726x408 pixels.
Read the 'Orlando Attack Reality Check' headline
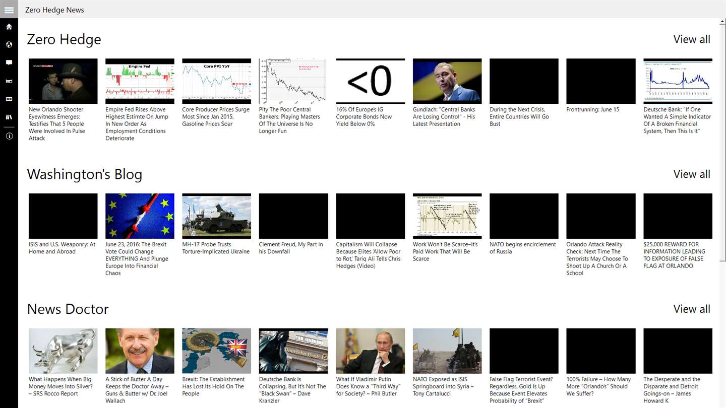pyautogui.click(x=597, y=259)
